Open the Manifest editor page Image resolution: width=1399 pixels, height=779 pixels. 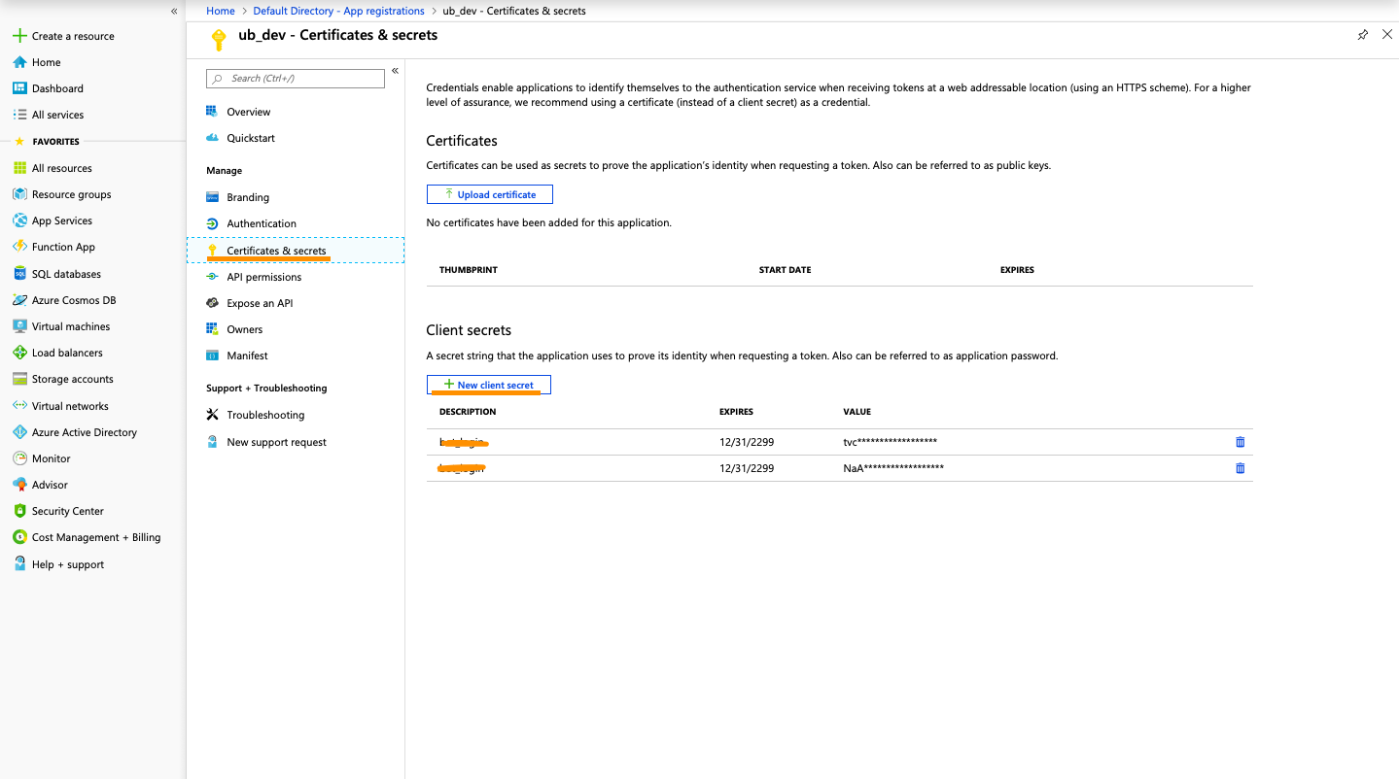coord(247,356)
